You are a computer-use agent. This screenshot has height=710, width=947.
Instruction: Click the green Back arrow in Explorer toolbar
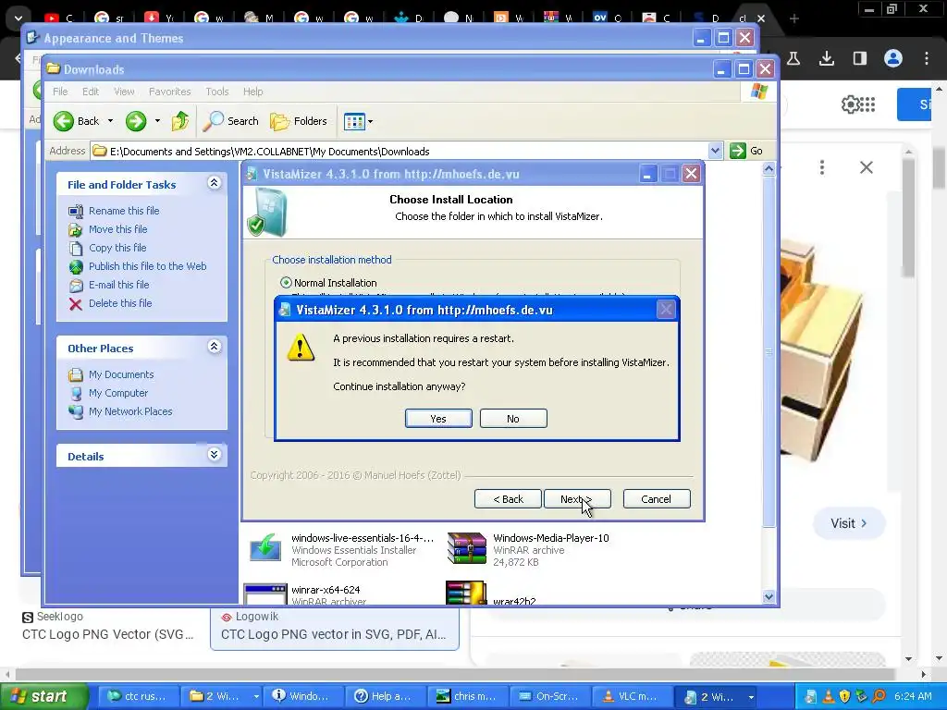tap(64, 121)
